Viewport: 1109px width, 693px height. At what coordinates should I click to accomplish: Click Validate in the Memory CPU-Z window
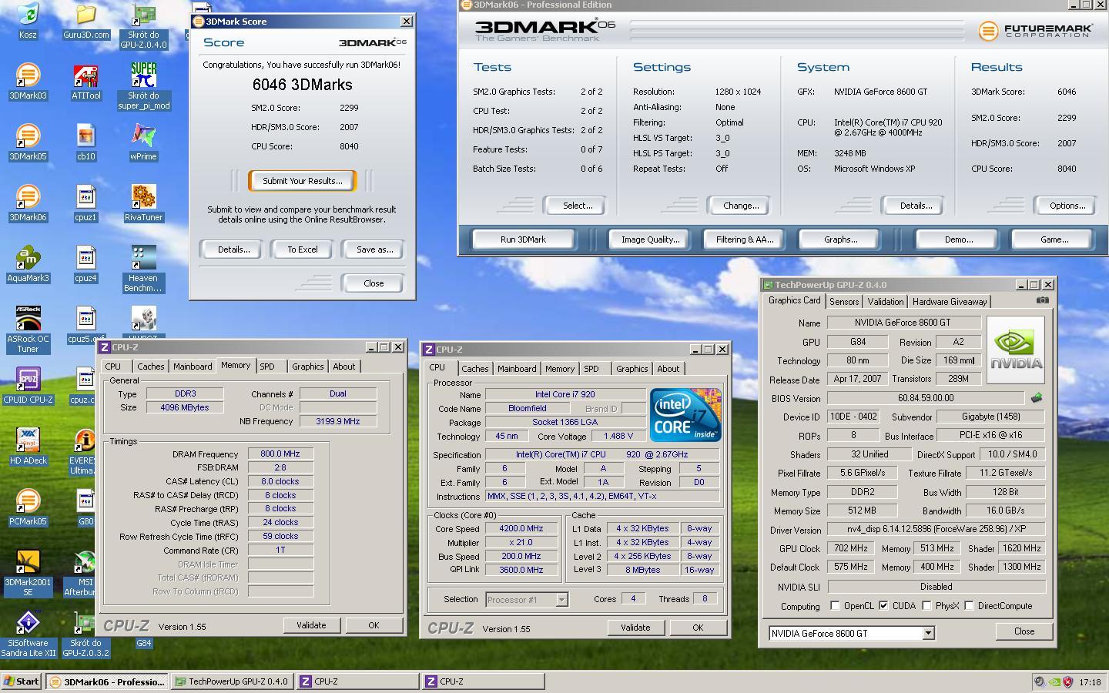(311, 625)
